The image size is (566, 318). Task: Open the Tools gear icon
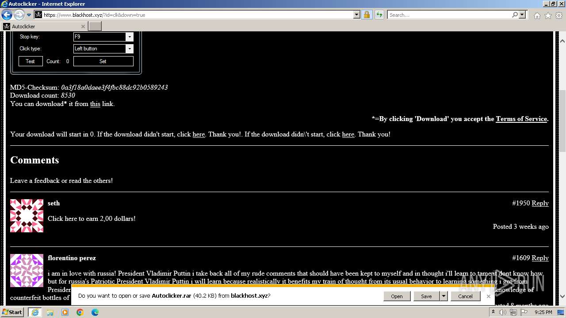click(x=559, y=15)
